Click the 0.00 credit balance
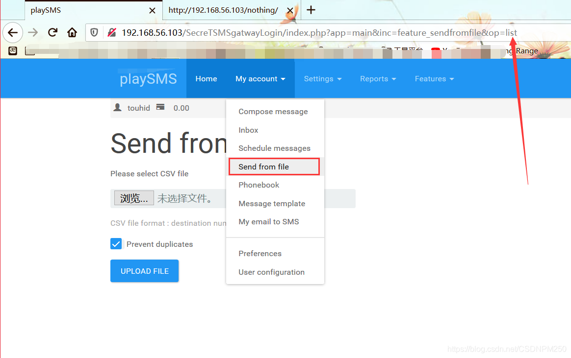Viewport: 571px width, 358px height. 182,108
